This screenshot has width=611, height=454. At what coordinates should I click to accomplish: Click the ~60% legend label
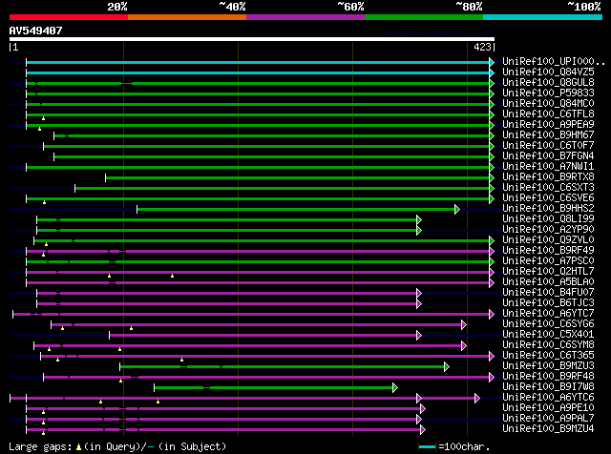[x=350, y=7]
